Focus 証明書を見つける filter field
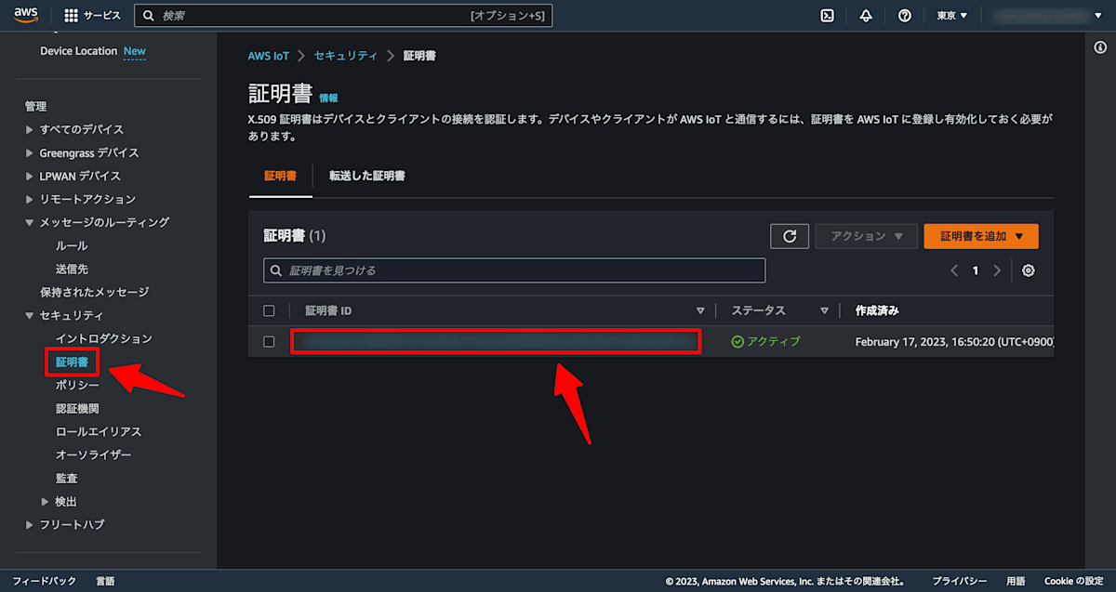The image size is (1116, 592). click(x=514, y=270)
